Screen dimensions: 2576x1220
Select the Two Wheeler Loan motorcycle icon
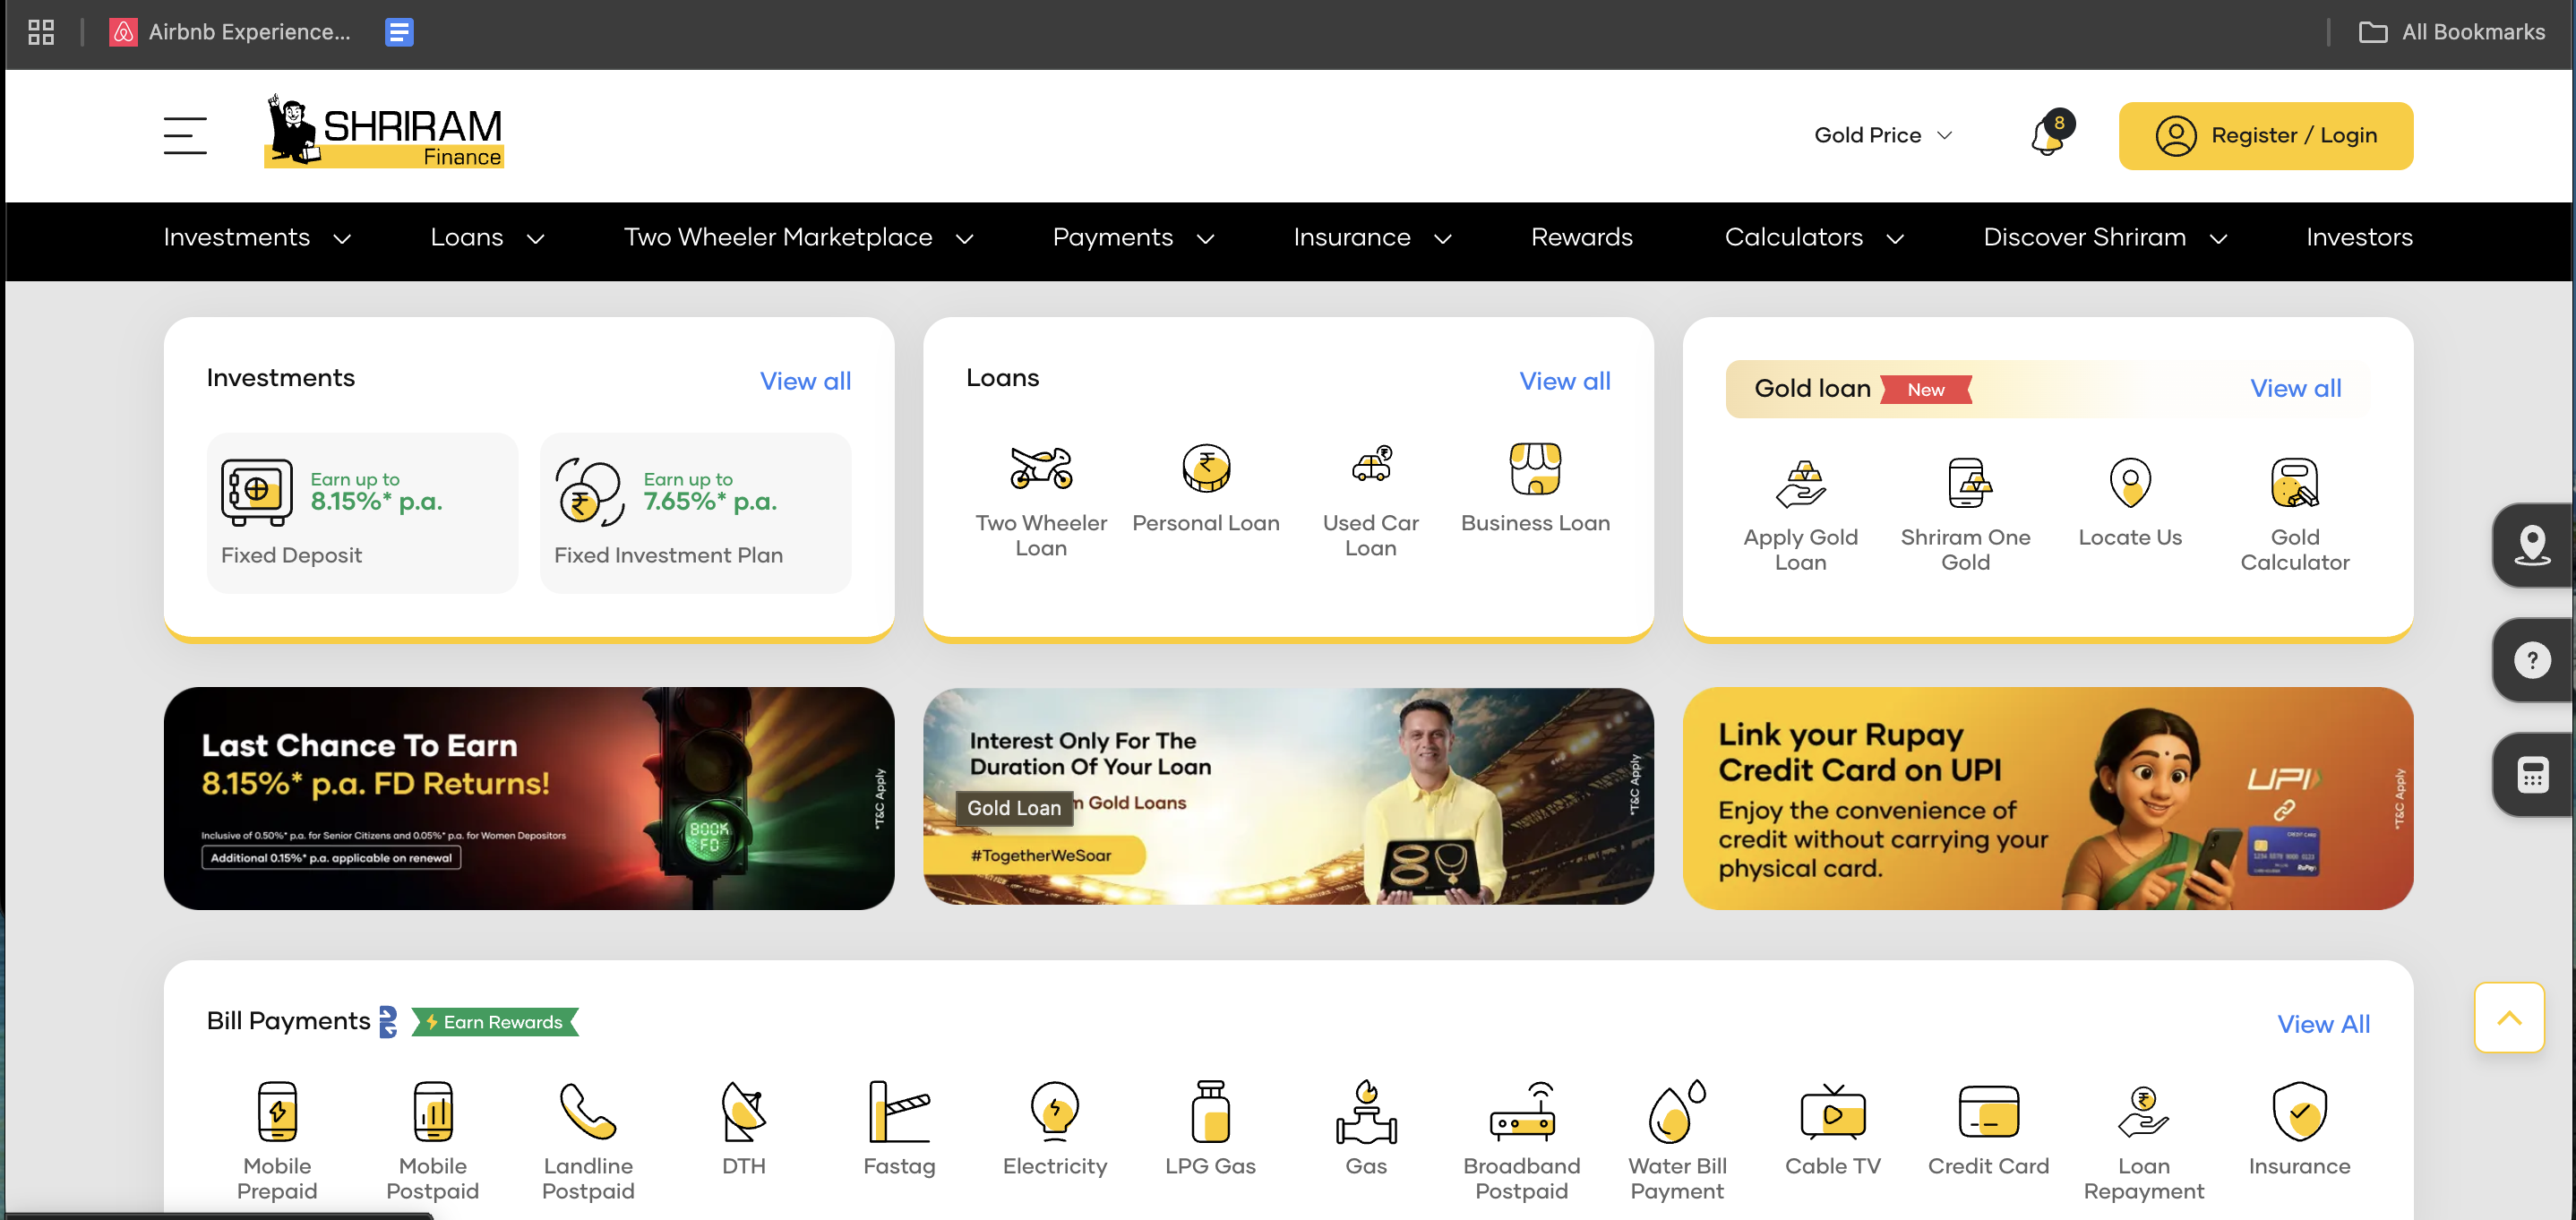pos(1041,468)
